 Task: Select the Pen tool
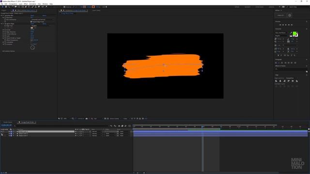(x=26, y=7)
